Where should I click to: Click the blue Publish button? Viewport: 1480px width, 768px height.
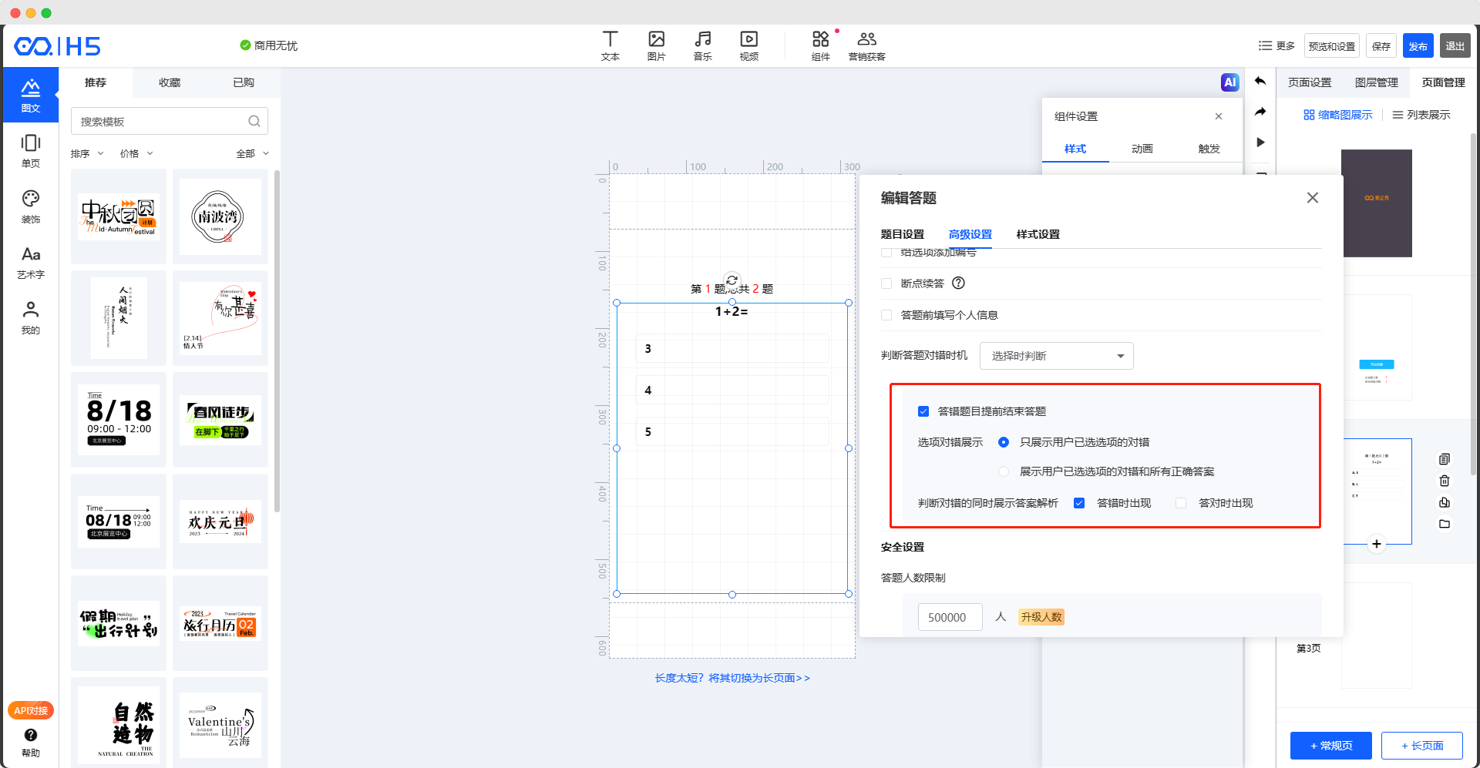coord(1418,46)
